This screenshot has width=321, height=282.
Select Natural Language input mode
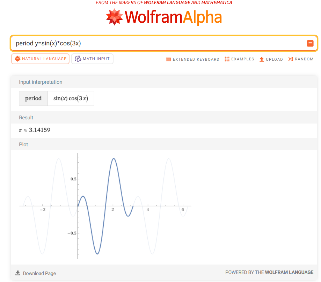[x=40, y=59]
